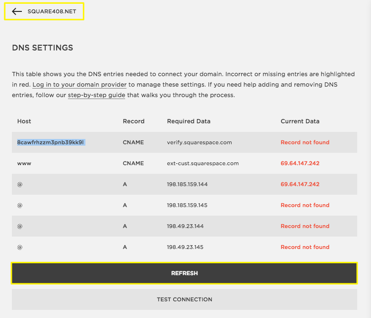Click the 198.49.23.144 required data value
The height and width of the screenshot is (318, 371).
coord(185,226)
